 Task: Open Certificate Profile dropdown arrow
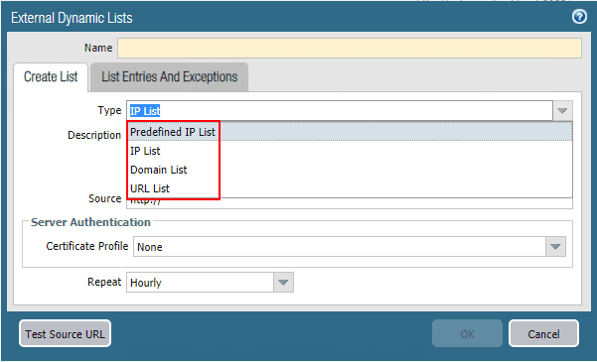(x=555, y=247)
